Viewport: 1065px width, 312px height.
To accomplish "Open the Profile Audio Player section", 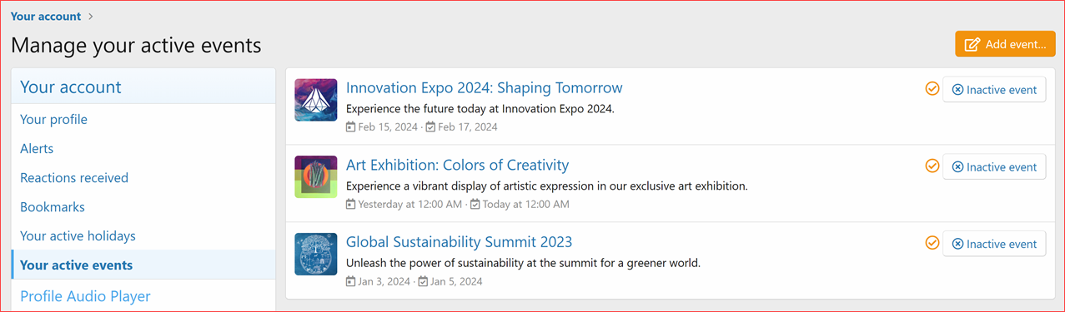I will [85, 296].
